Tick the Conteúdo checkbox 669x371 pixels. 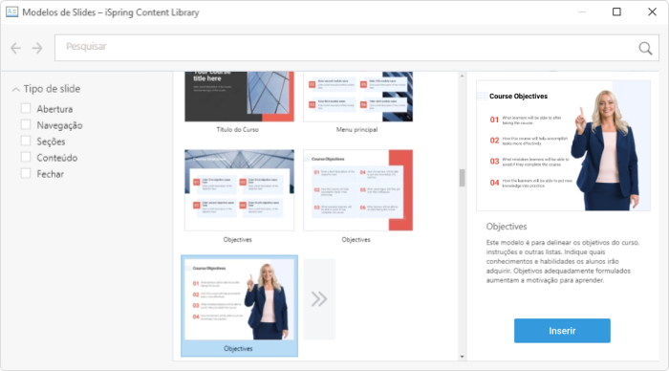[x=26, y=157]
